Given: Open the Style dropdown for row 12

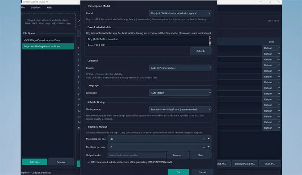Looking at the screenshot, I should point(272,111).
